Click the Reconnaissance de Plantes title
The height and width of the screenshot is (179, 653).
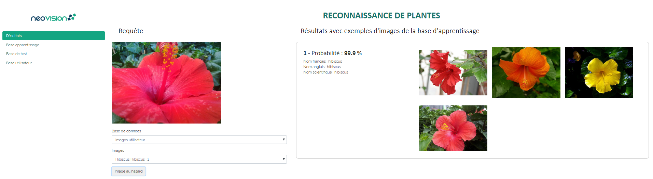point(381,16)
